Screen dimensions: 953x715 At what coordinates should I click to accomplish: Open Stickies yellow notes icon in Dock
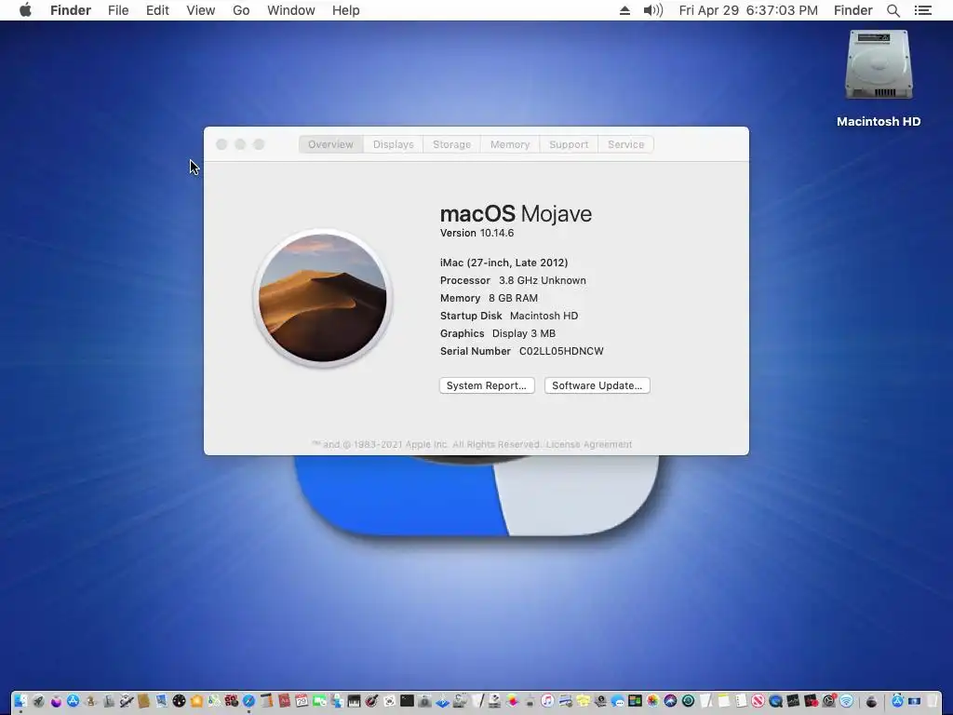tap(583, 701)
